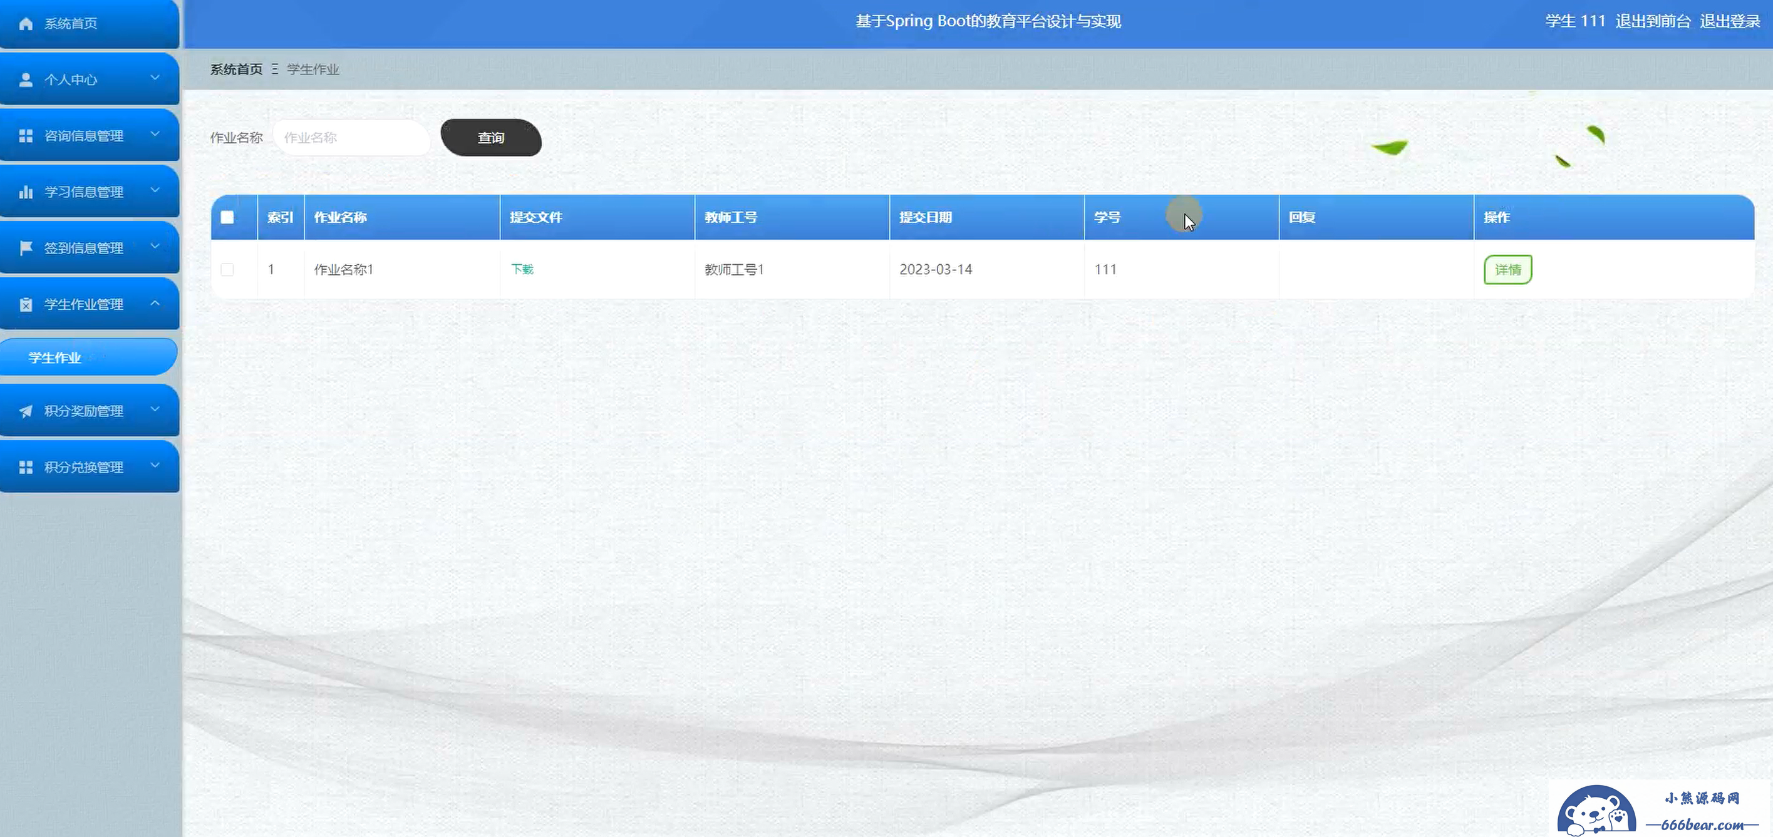Open the 系统首页 sidebar menu item
1773x837 pixels.
tap(90, 23)
